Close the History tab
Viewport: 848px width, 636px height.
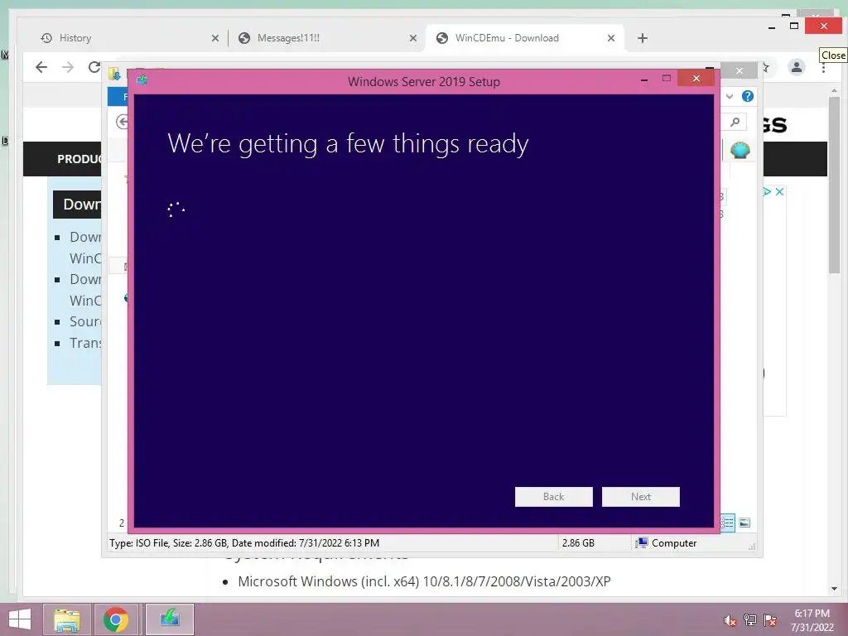tap(215, 38)
